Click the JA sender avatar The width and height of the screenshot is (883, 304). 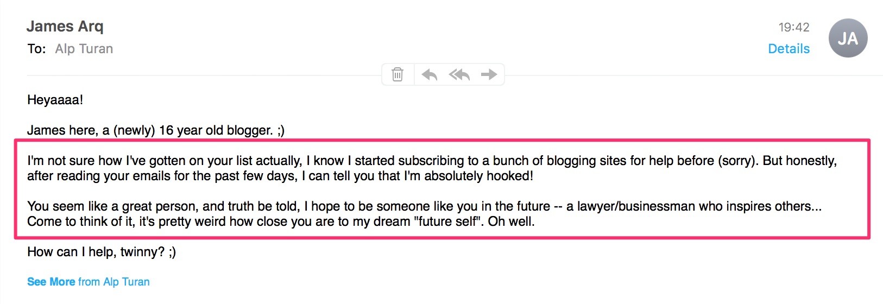click(848, 38)
